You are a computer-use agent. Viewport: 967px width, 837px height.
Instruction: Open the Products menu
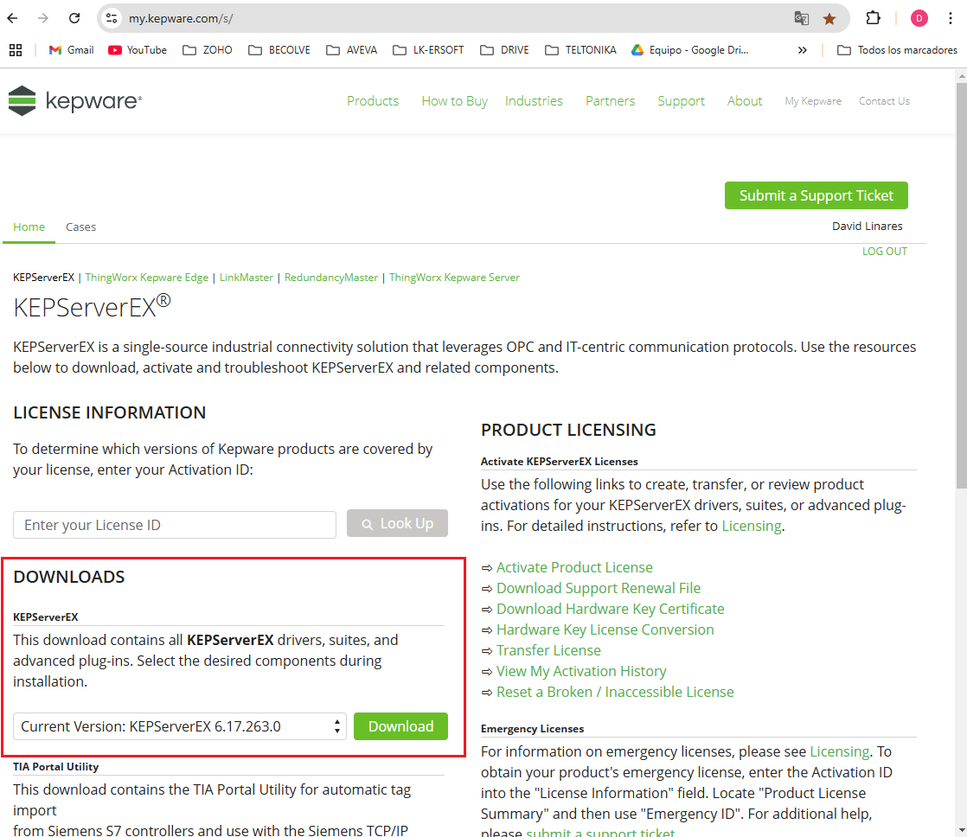pyautogui.click(x=373, y=101)
